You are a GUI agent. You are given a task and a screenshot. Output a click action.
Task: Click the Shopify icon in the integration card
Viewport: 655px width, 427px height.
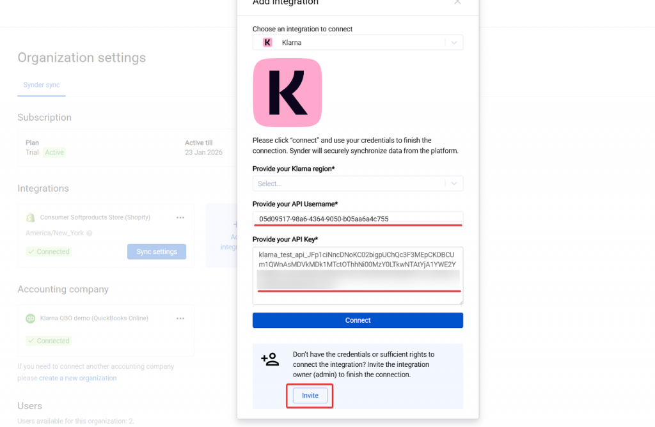tap(30, 217)
